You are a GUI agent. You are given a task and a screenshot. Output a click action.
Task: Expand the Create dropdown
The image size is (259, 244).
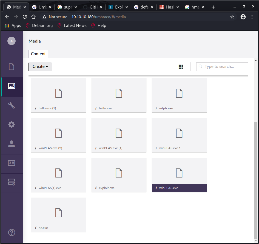click(x=40, y=66)
